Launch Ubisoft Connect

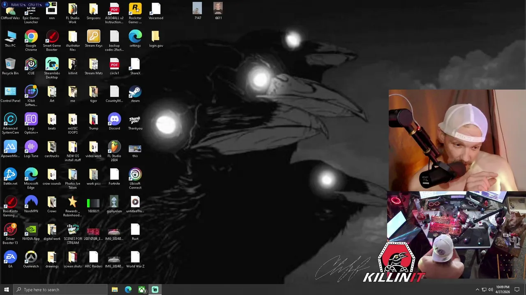coord(135,179)
